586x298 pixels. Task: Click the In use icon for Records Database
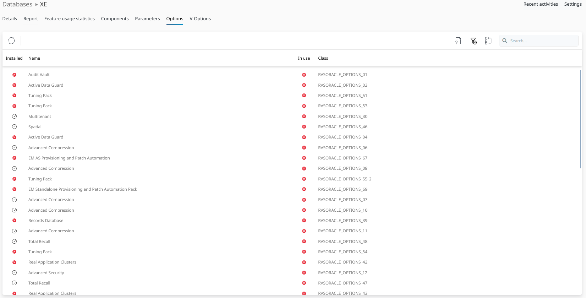coord(304,221)
